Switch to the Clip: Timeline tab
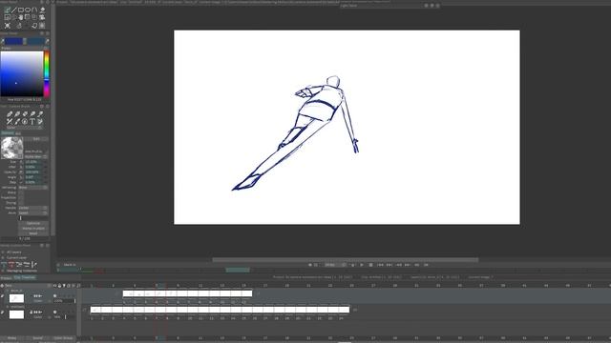 pos(25,277)
